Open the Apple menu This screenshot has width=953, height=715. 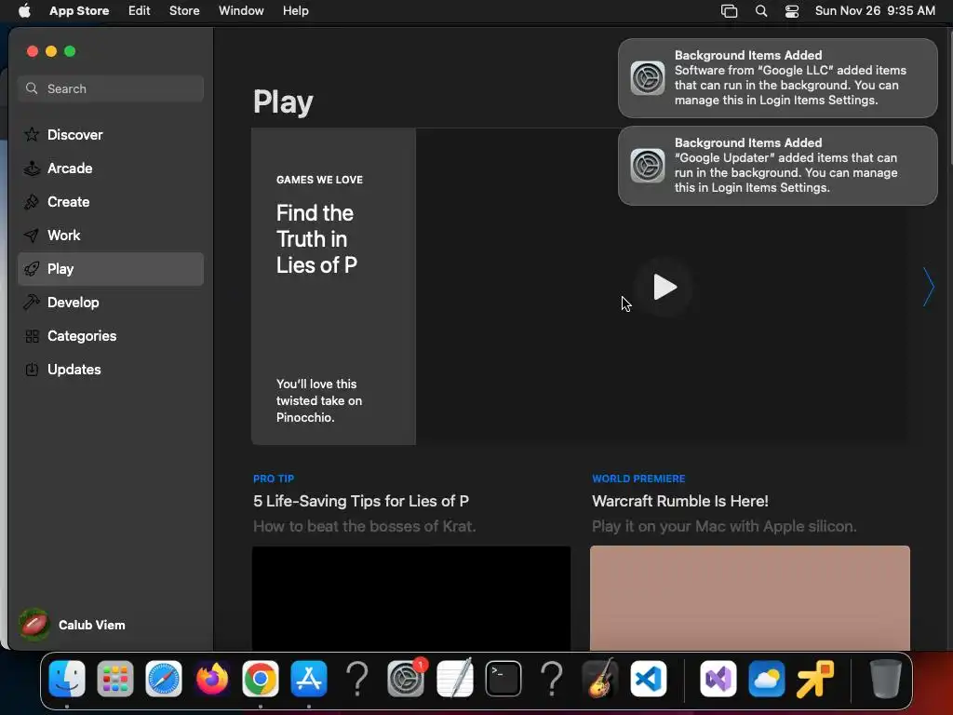point(24,11)
